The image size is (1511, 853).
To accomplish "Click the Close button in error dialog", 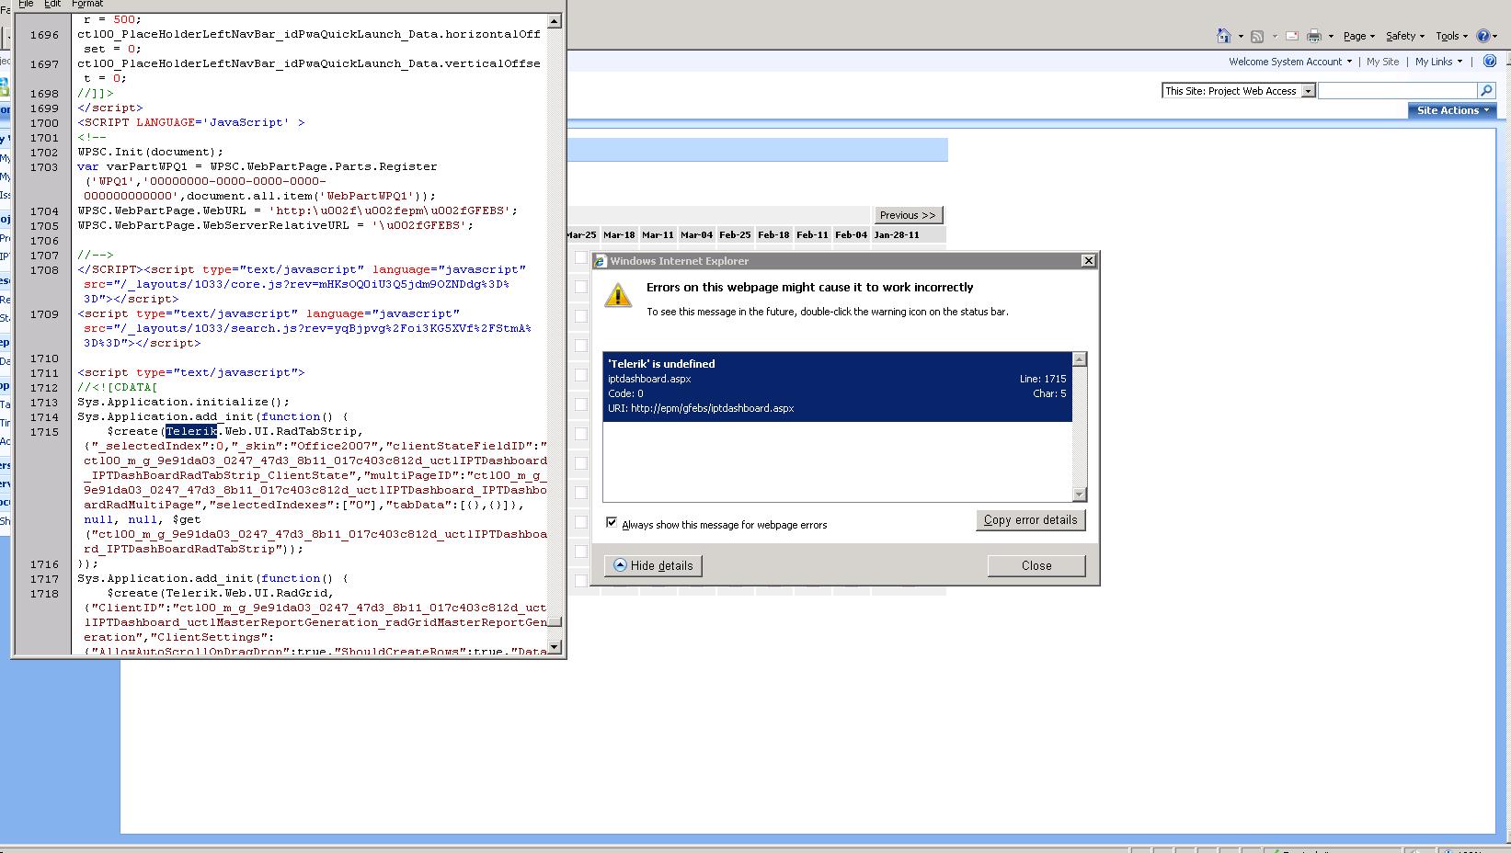I will coord(1036,565).
